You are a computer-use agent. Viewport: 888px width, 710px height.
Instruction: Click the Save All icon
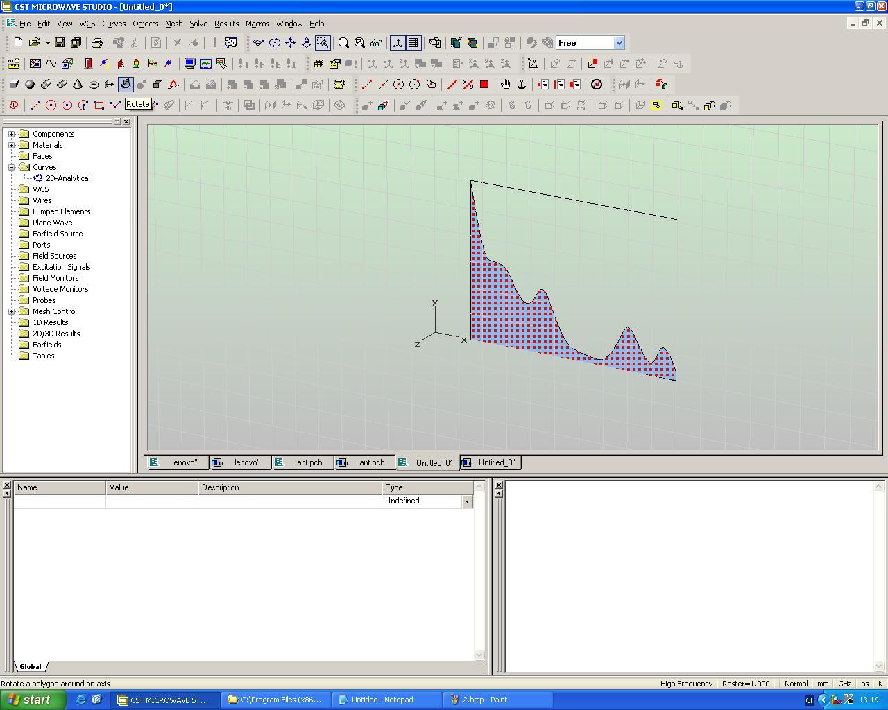coord(76,43)
